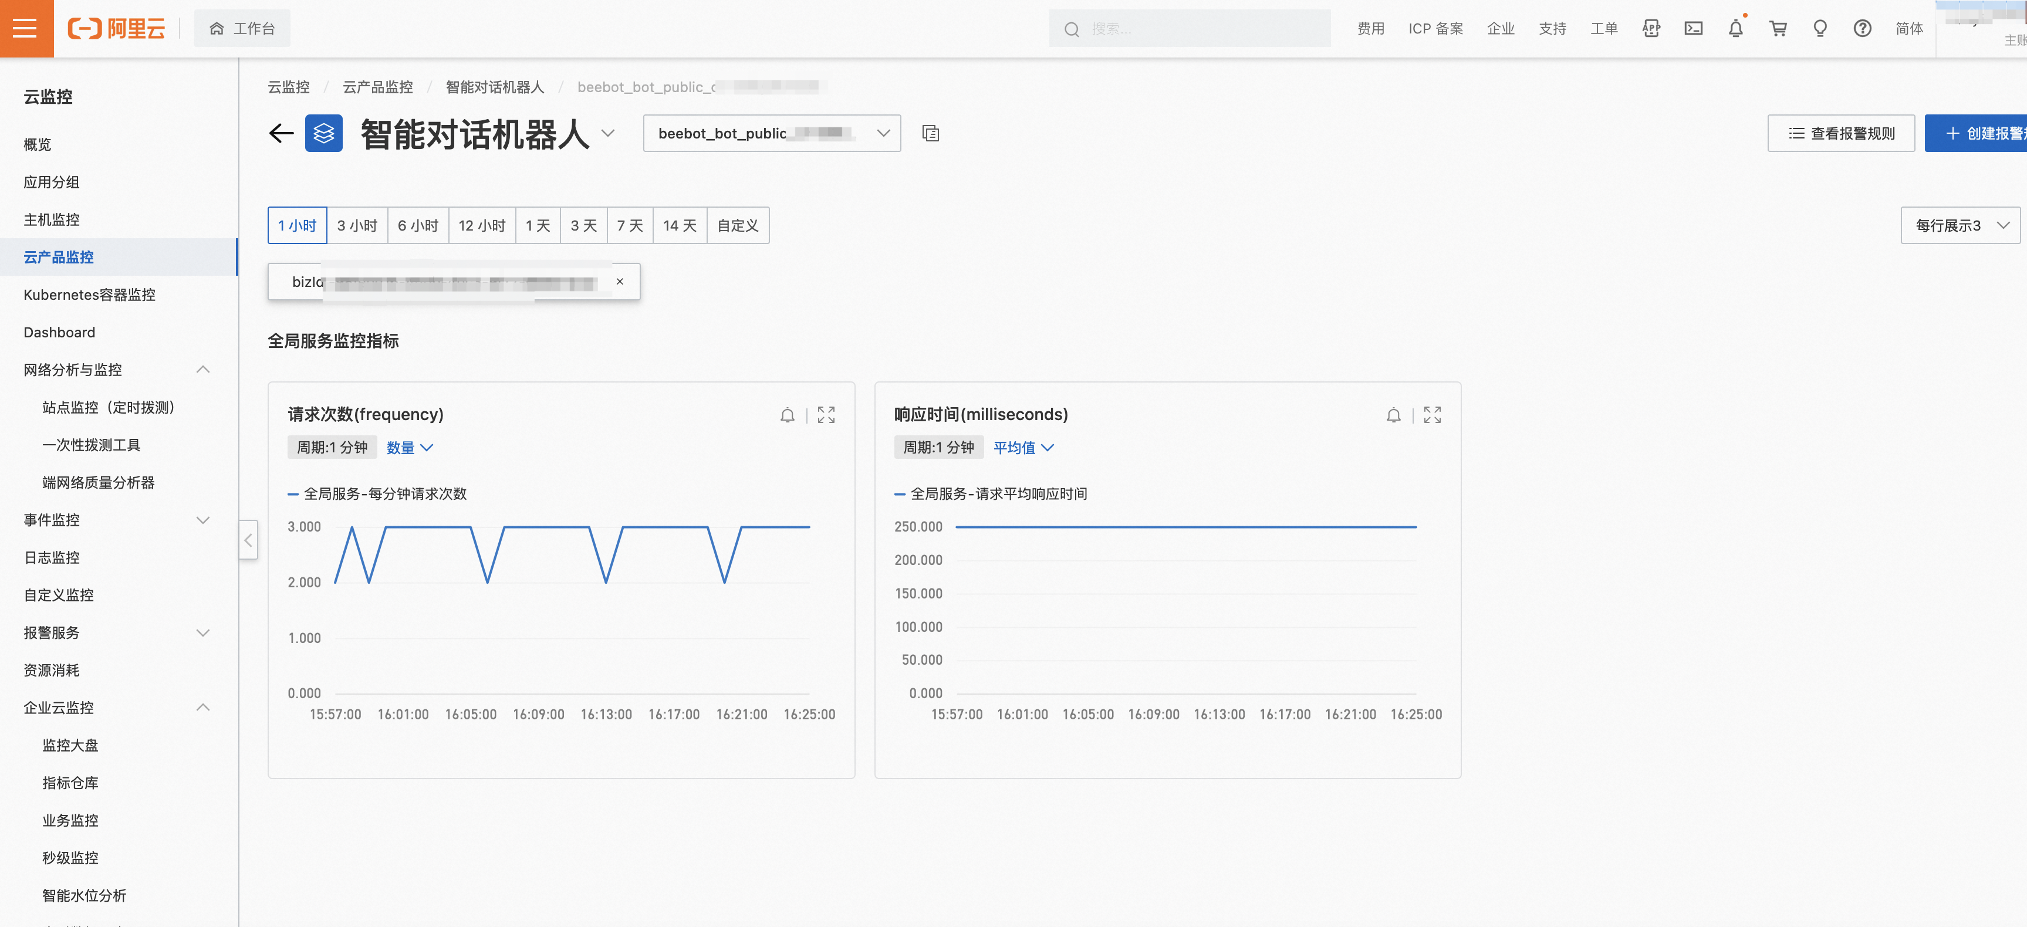Open Kubernetes容器监控 in the sidebar
Image resolution: width=2027 pixels, height=927 pixels.
(x=90, y=295)
